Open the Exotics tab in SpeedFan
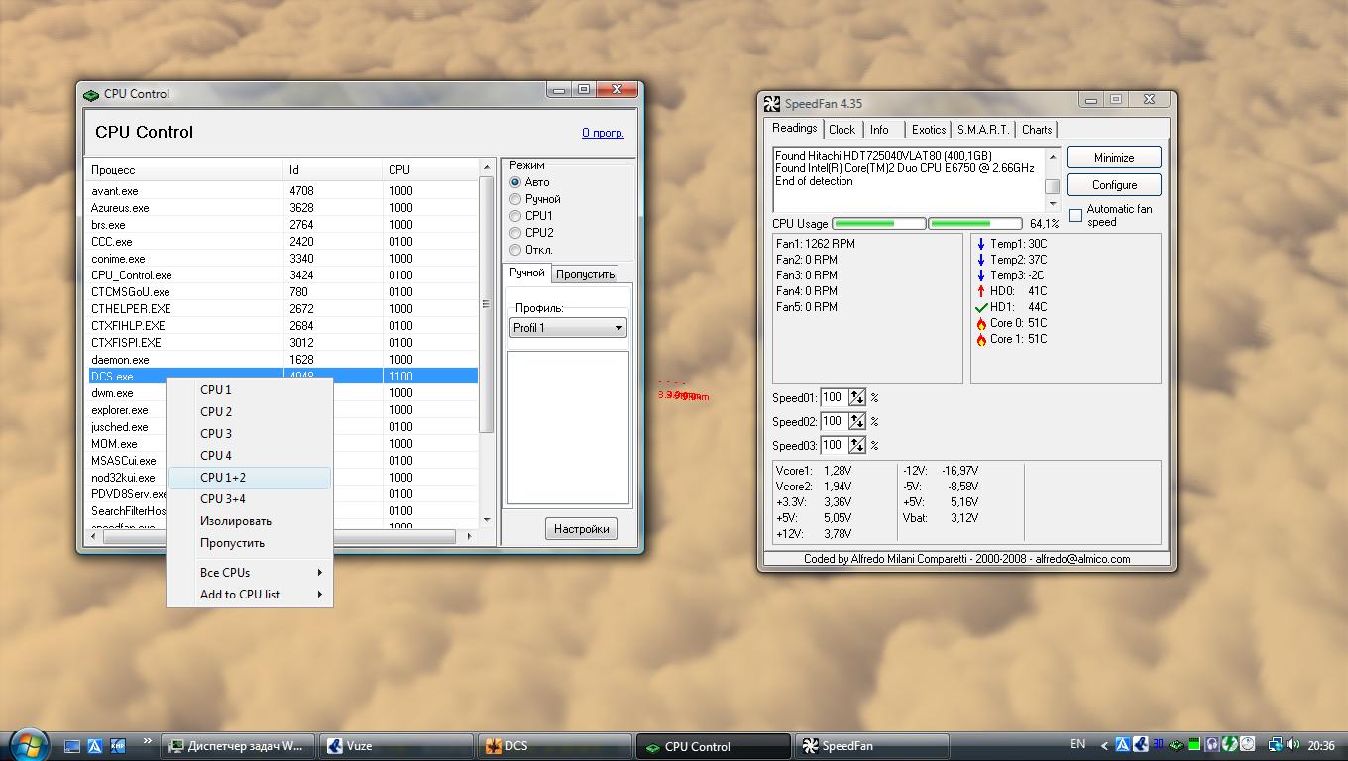 point(928,130)
